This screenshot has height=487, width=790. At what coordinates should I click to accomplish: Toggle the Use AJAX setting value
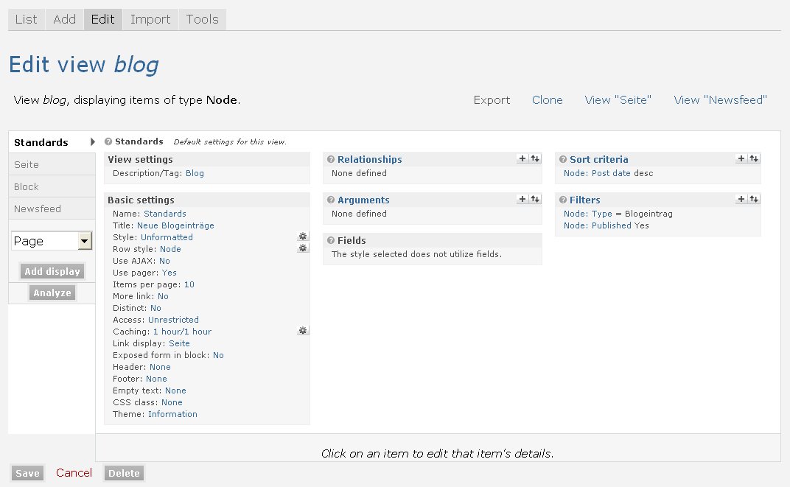point(164,261)
